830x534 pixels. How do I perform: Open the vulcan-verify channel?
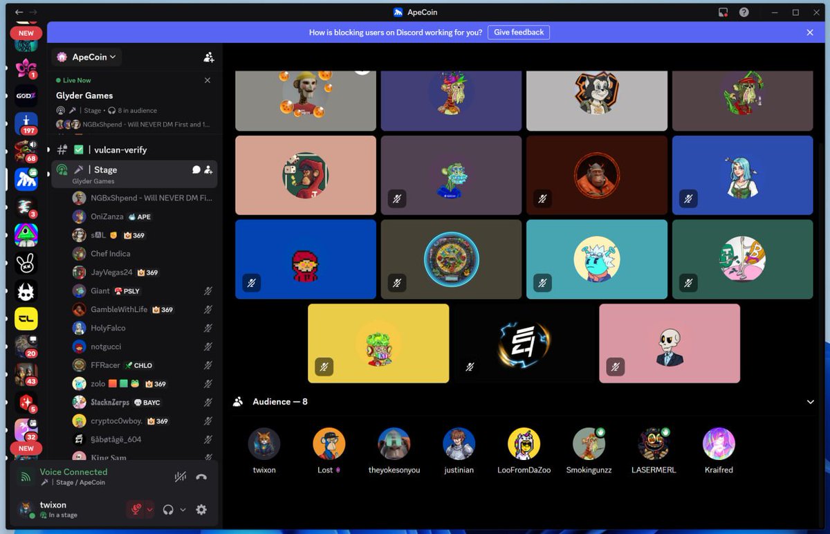[x=135, y=150]
